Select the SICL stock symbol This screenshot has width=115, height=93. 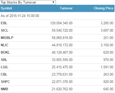point(5,30)
